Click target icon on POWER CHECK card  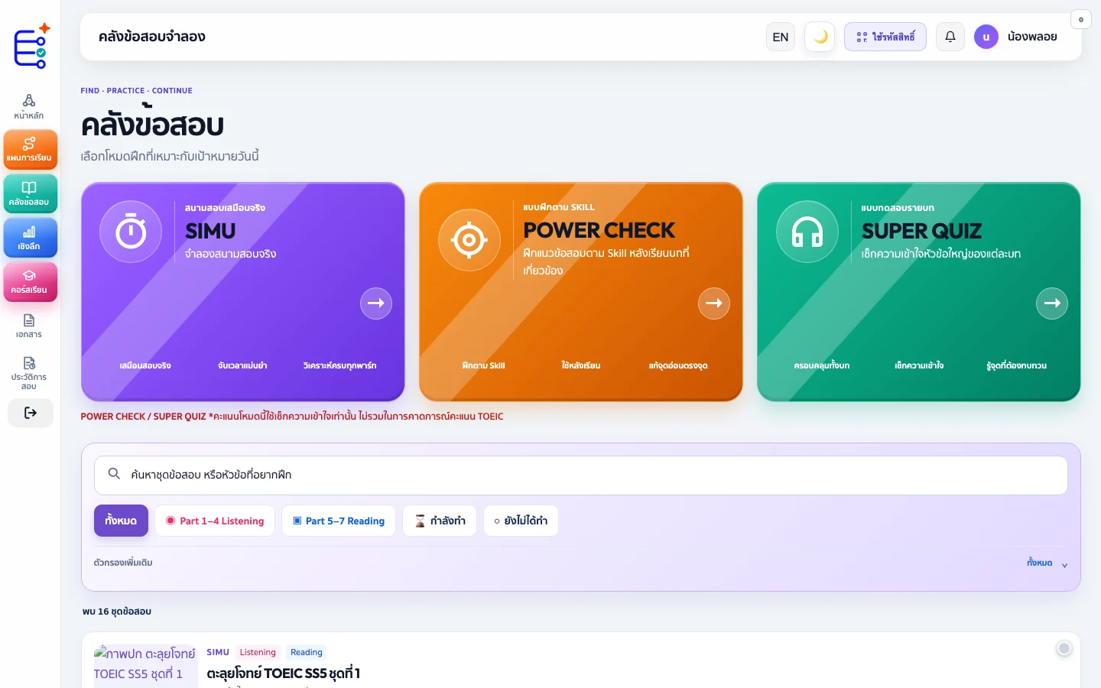point(469,240)
